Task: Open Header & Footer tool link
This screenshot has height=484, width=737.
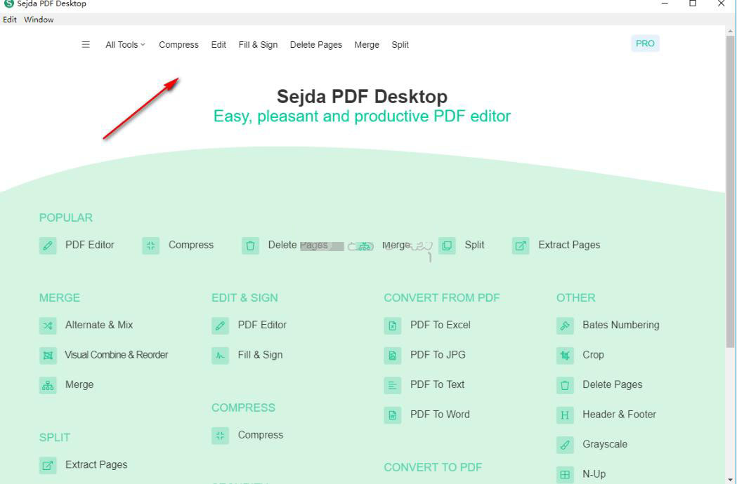Action: tap(620, 415)
